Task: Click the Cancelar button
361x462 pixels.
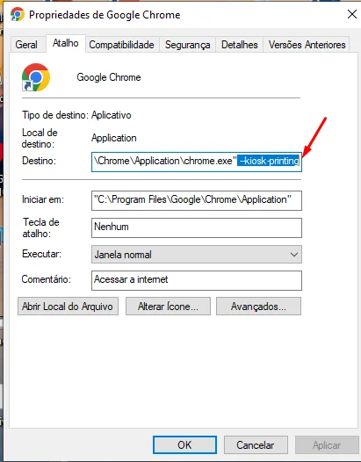Action: coord(256,444)
